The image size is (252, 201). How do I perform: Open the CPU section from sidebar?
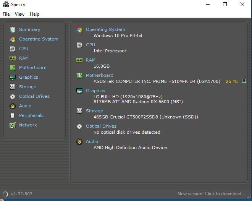pyautogui.click(x=24, y=49)
